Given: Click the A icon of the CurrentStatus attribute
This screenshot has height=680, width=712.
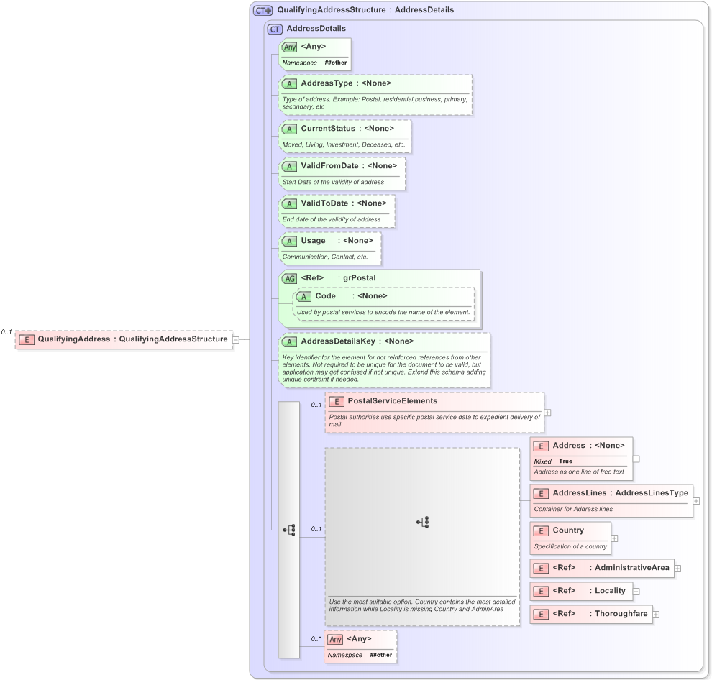Looking at the screenshot, I should point(289,129).
